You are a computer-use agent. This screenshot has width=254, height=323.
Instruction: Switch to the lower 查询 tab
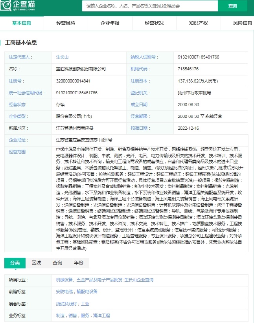57,263
